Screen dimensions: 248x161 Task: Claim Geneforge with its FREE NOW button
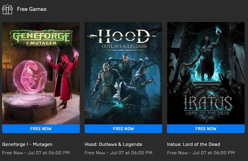click(x=41, y=129)
